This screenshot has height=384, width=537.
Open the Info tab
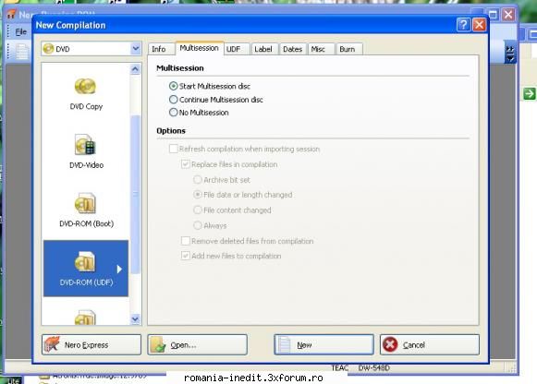point(162,49)
